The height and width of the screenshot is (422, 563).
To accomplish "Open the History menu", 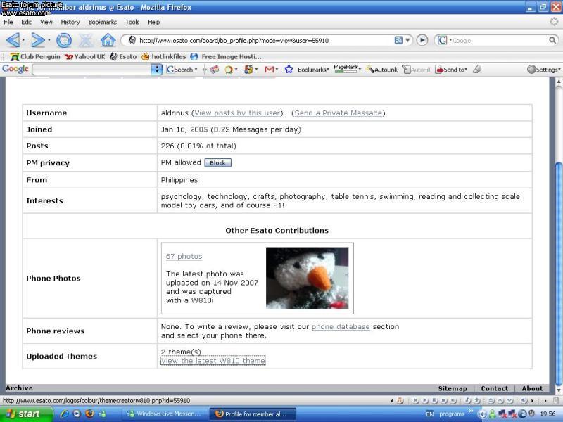I will (70, 23).
